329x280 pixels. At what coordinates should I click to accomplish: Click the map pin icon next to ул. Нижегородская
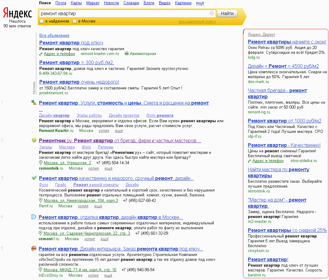41,200
